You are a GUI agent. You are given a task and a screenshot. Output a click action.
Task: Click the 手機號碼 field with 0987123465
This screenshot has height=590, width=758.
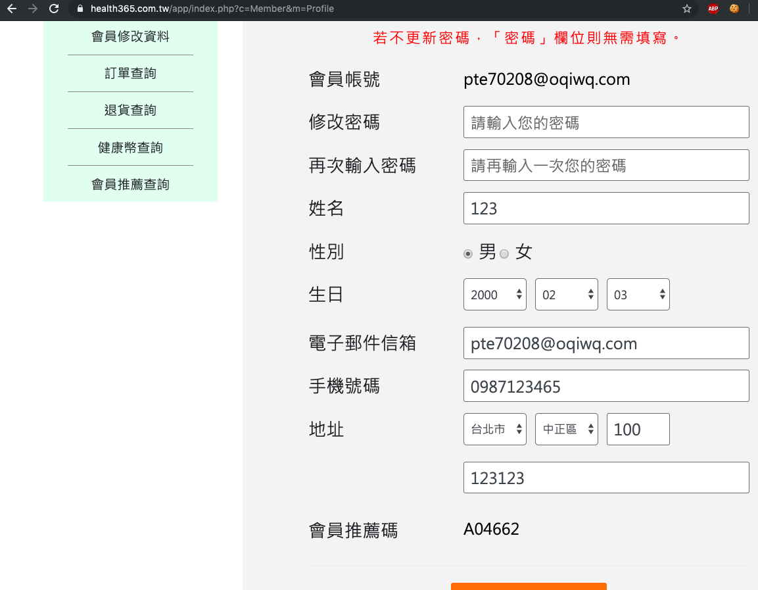pos(606,386)
